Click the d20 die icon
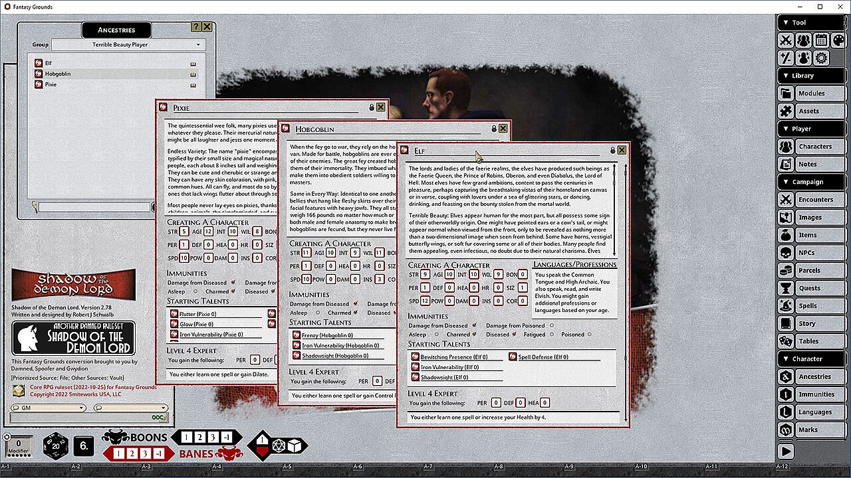Screen dimensions: 851x478 click(56, 446)
